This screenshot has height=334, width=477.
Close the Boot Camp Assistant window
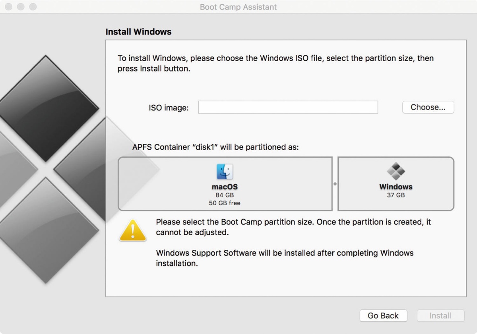[x=8, y=7]
